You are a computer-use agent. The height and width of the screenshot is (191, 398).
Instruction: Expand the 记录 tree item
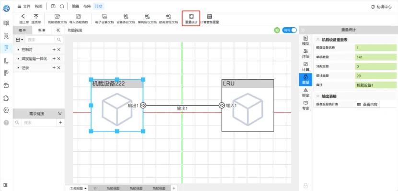tap(18, 68)
